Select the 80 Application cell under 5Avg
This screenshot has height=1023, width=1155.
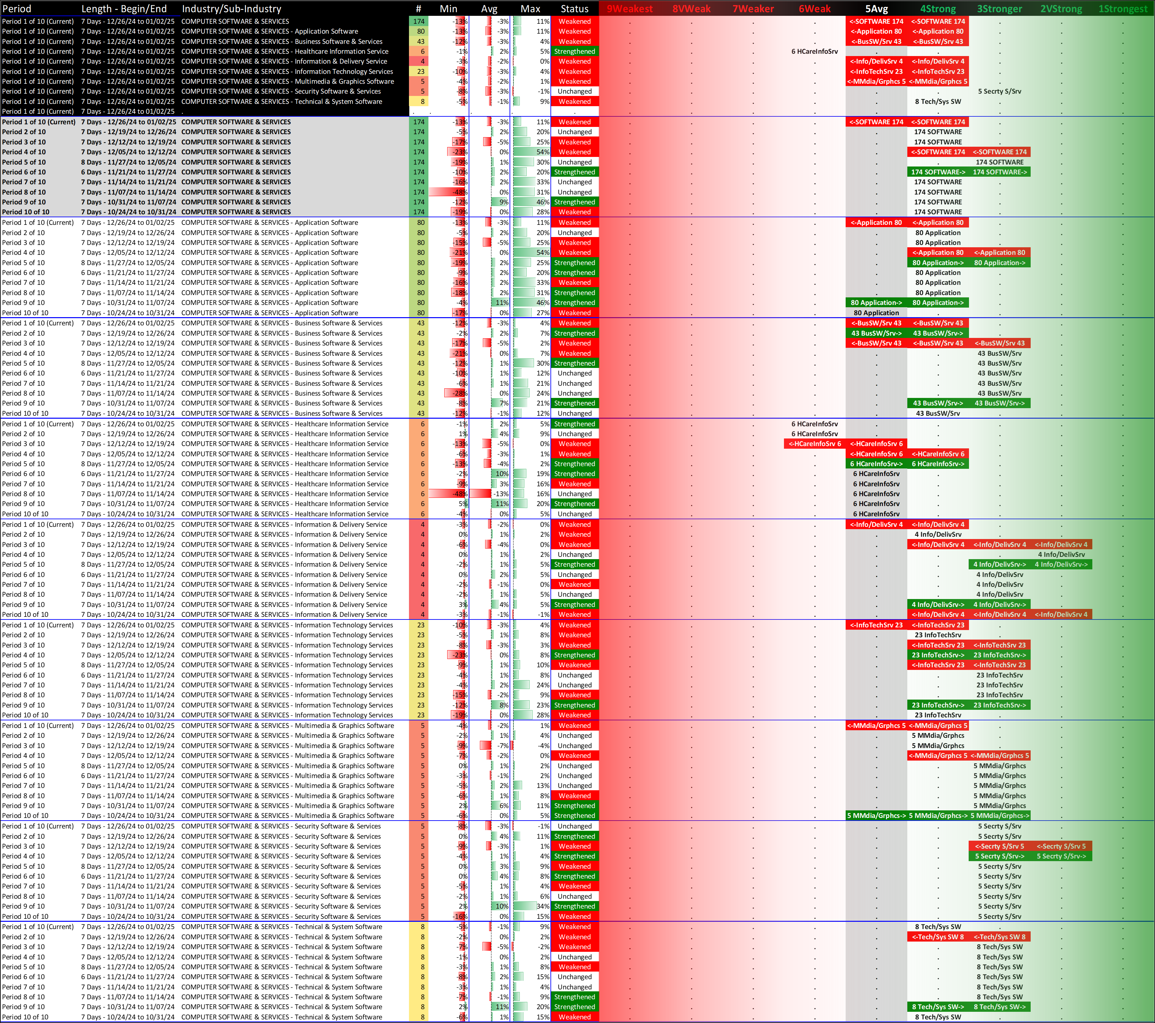[x=876, y=313]
